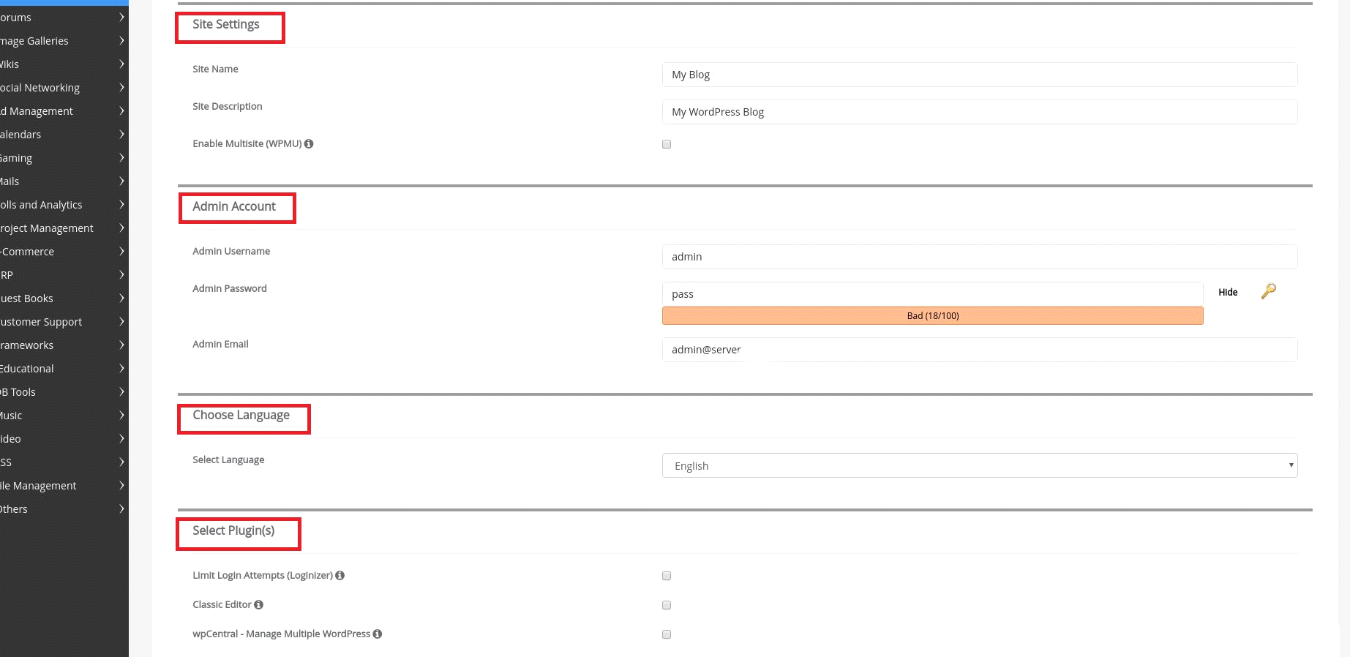Expand the E-Commerce sidebar category
This screenshot has height=657, width=1350.
[62, 252]
